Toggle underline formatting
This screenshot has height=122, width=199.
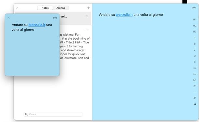tap(194, 56)
